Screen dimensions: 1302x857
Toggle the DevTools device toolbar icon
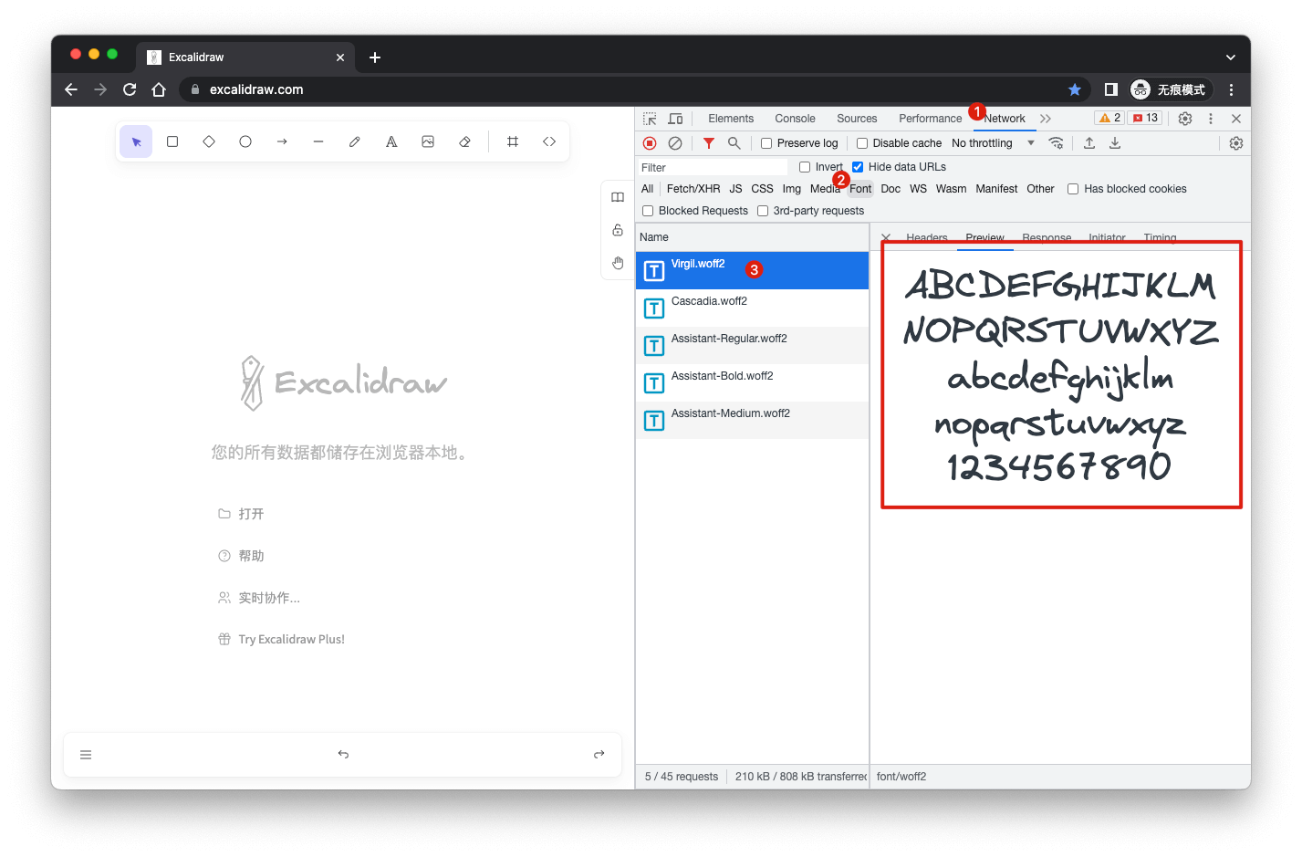[675, 119]
